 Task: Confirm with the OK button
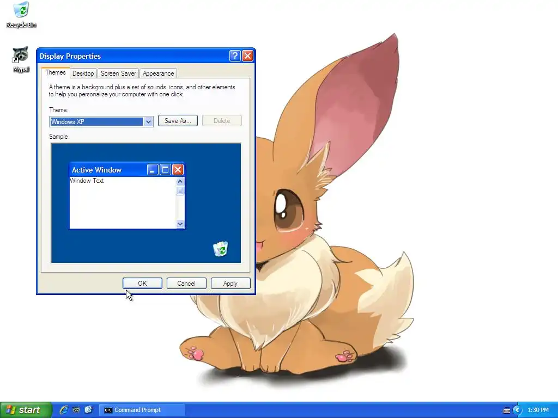point(142,283)
